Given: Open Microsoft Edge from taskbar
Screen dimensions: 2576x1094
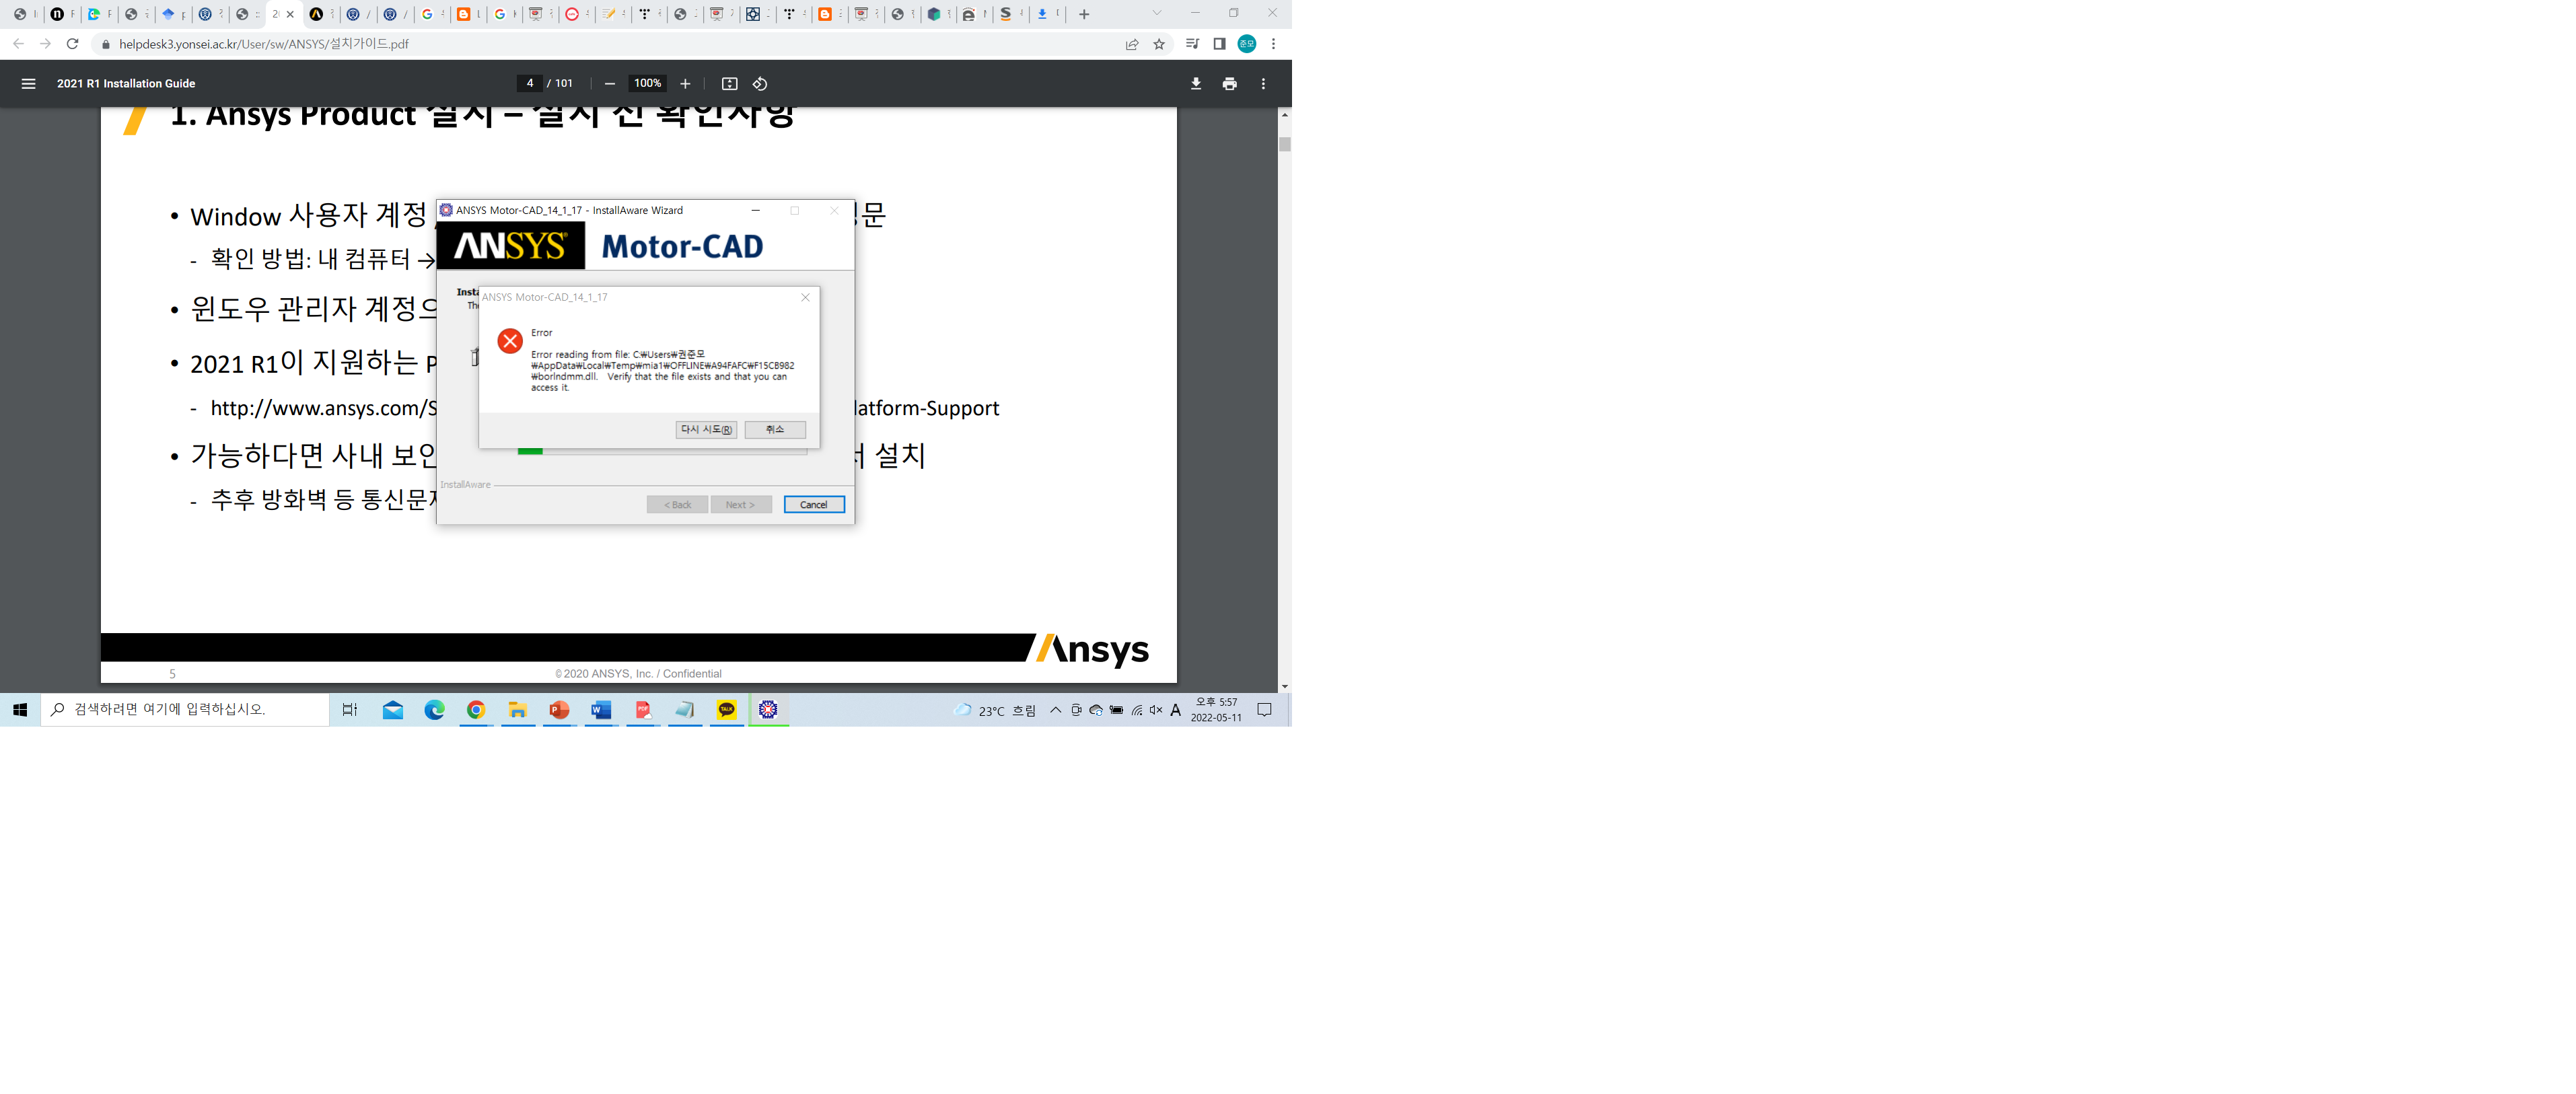Looking at the screenshot, I should point(434,709).
